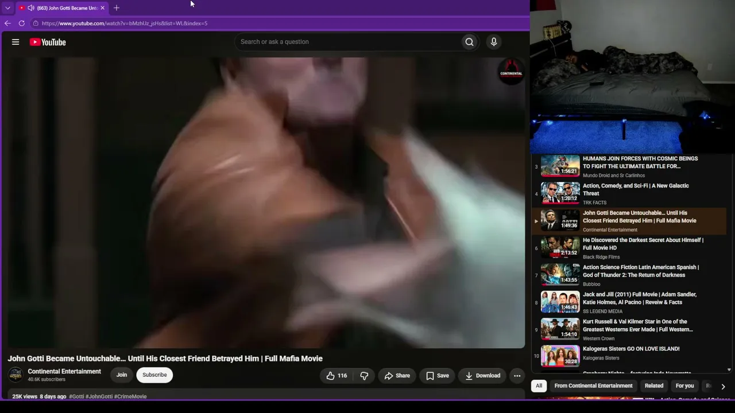Open the tab list dropdown arrow
The height and width of the screenshot is (413, 735).
point(7,8)
